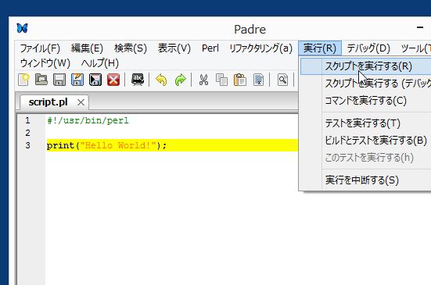Click the clipboard Paste icon
The height and width of the screenshot is (285, 431).
pos(239,80)
